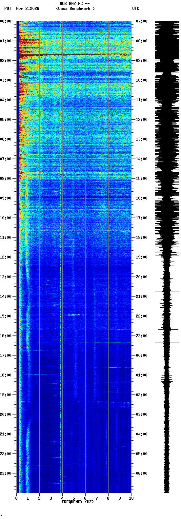This screenshot has width=181, height=519.
Task: Click the 08:00 UTC time tick label
Action: pos(141,41)
